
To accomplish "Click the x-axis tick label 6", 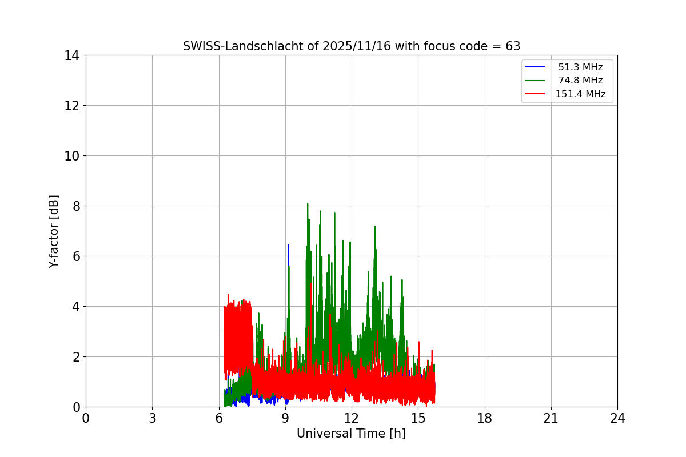I will [219, 418].
